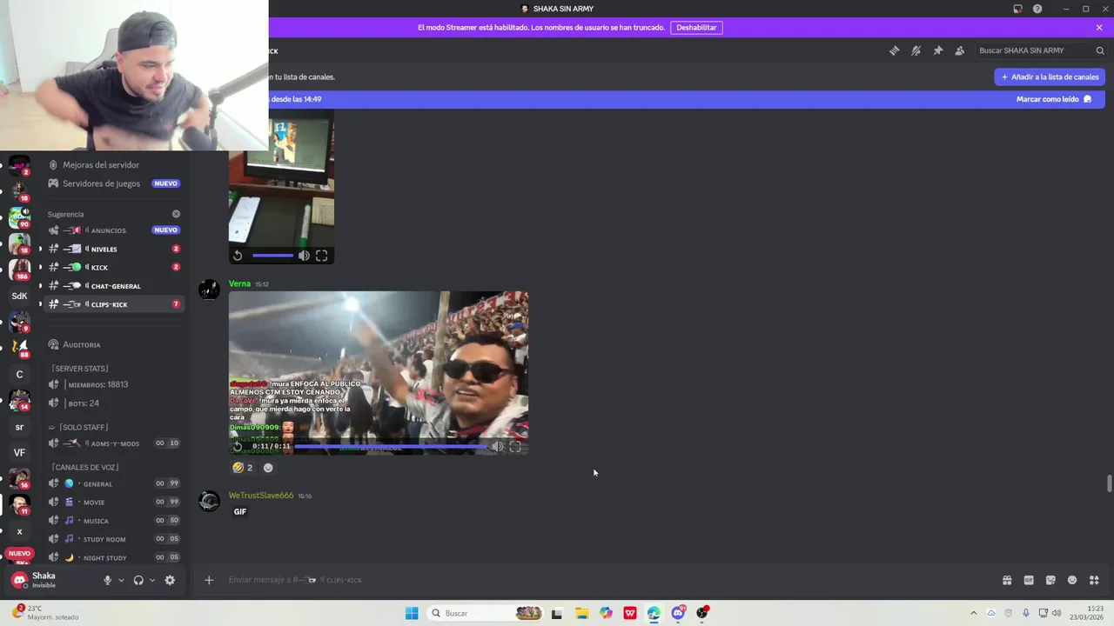Viewport: 1114px width, 626px height.
Task: Seek on the upper video progress bar
Action: click(x=272, y=256)
